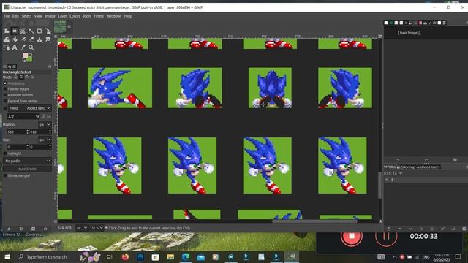Select the Rectangle Select tool

(x=15, y=31)
